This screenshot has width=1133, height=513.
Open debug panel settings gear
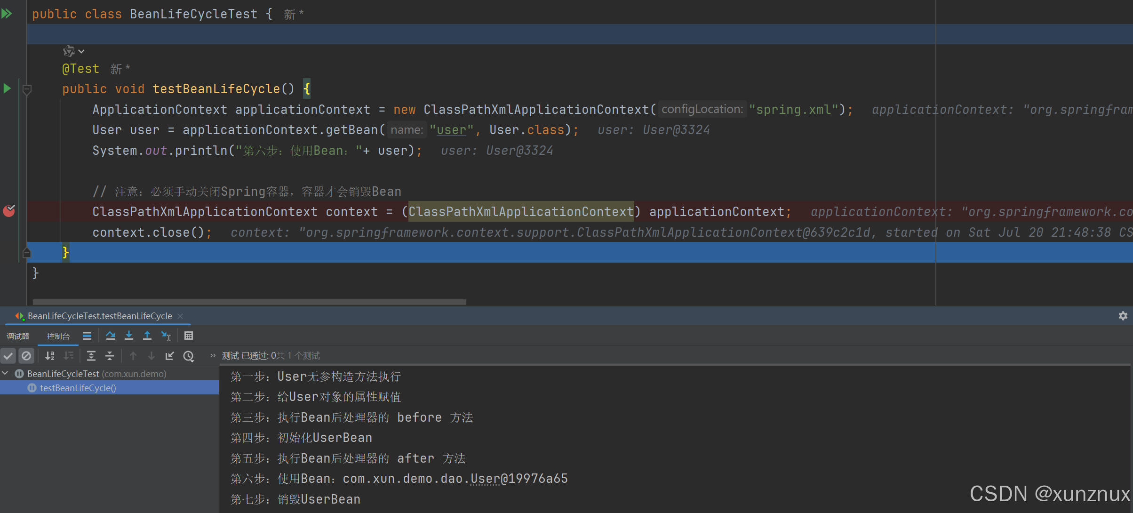[x=1123, y=316]
